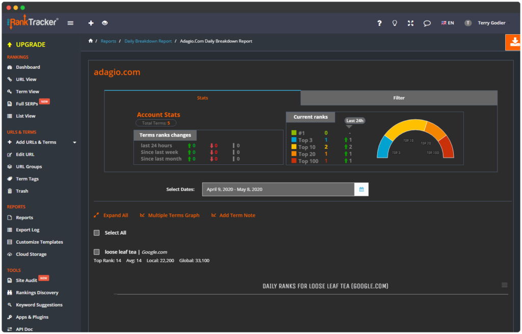This screenshot has width=522, height=334.
Task: Check the Select All checkbox
Action: click(96, 233)
